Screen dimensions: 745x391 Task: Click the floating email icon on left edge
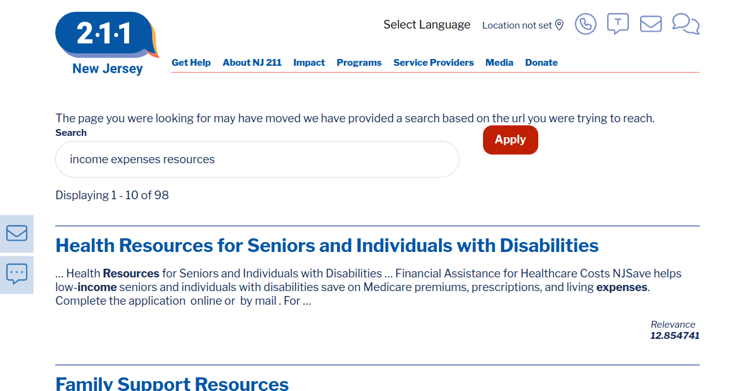17,233
